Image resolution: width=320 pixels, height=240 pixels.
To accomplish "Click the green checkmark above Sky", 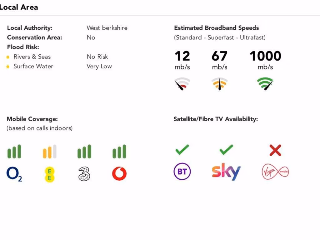I will [226, 150].
